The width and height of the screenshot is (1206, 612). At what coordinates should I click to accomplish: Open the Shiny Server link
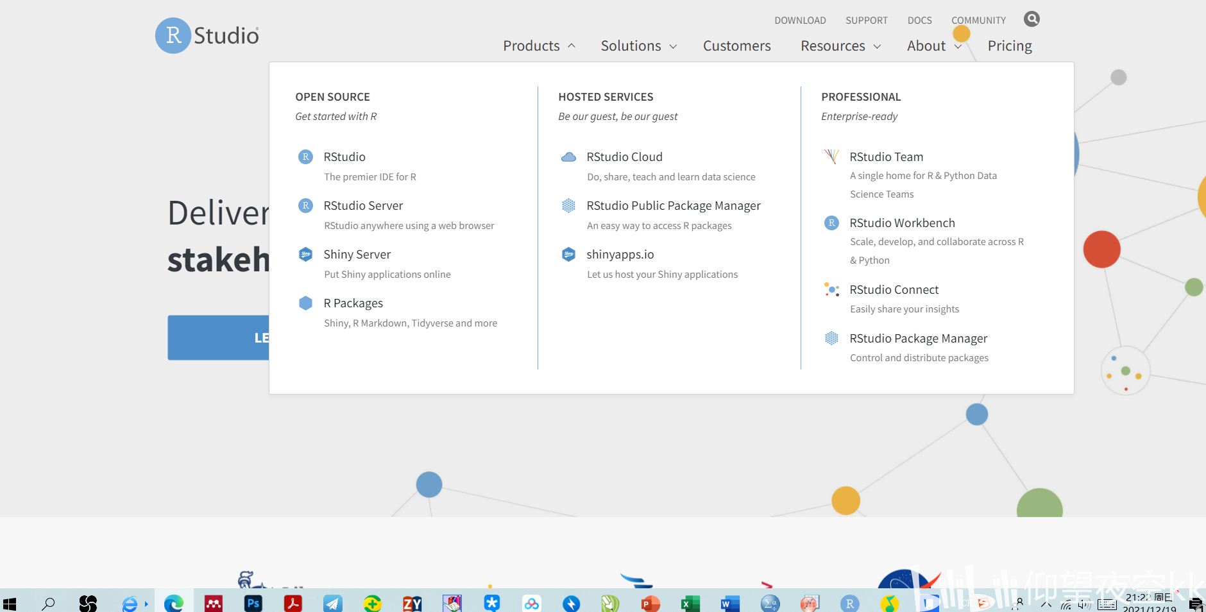(x=357, y=254)
